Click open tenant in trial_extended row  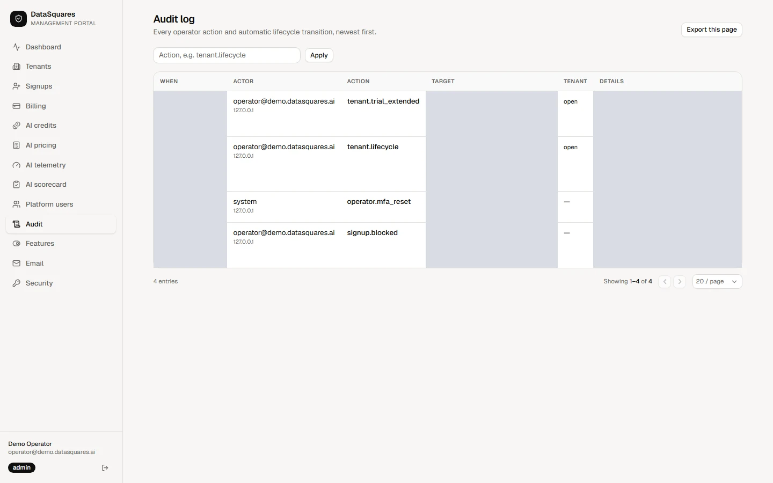pyautogui.click(x=571, y=101)
